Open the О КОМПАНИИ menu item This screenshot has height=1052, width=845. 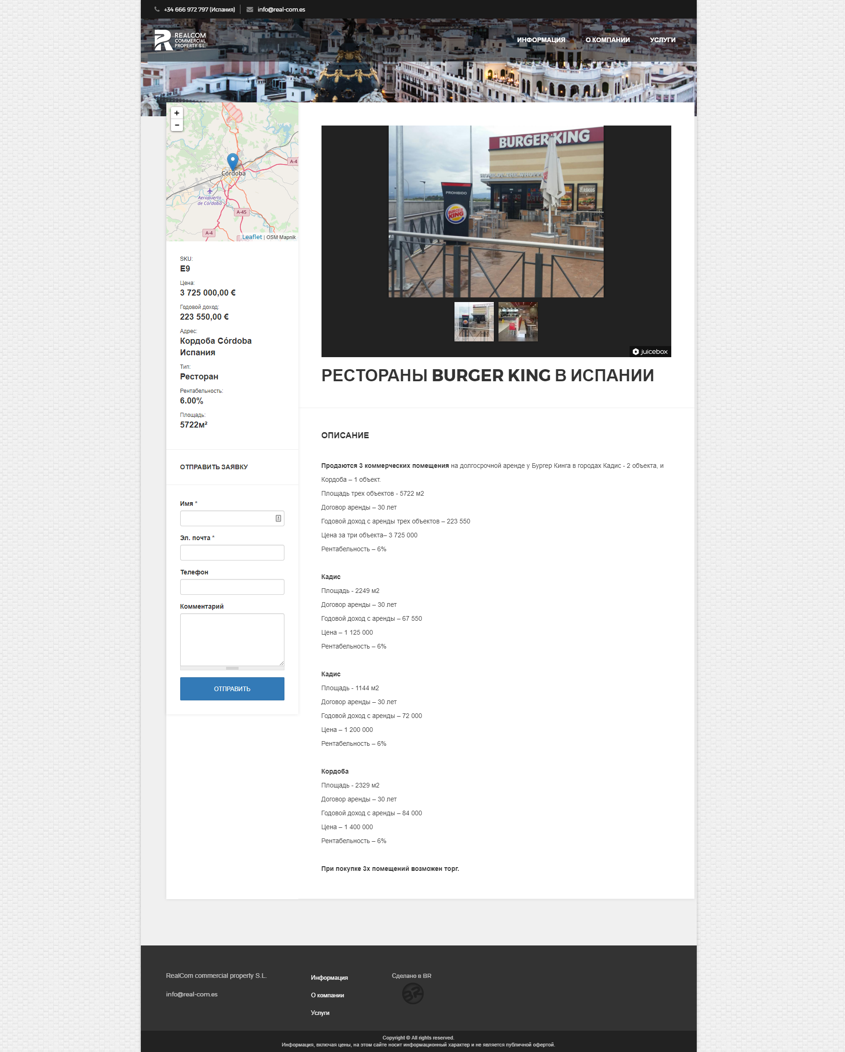[607, 40]
